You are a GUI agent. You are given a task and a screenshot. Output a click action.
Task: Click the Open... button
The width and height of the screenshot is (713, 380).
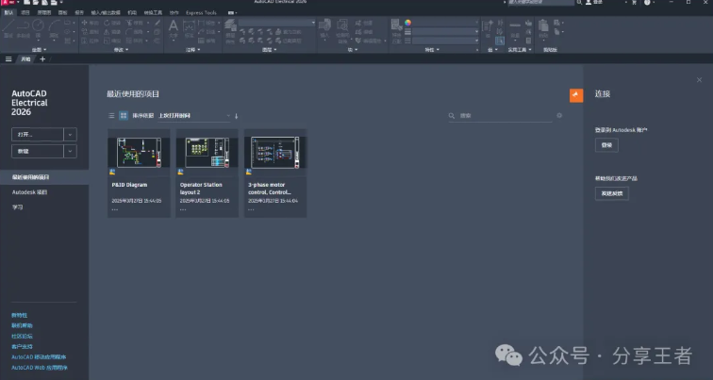click(x=38, y=135)
